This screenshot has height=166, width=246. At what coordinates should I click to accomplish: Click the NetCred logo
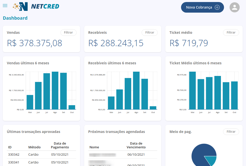click(x=36, y=7)
